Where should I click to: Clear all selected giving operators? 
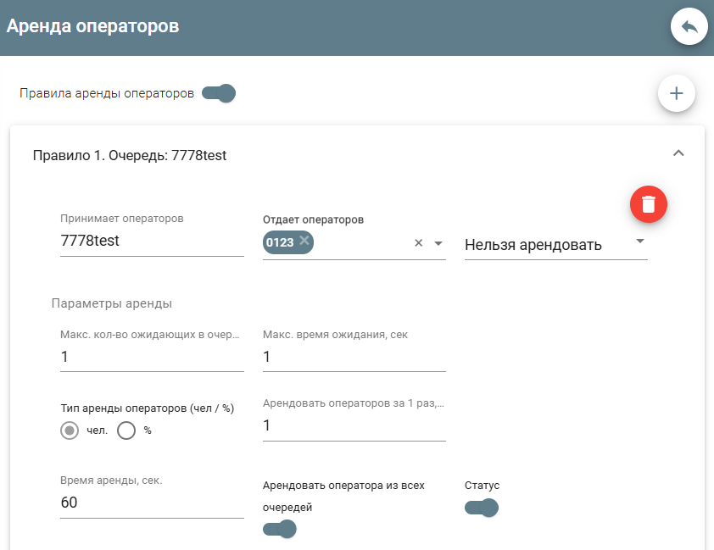[418, 243]
